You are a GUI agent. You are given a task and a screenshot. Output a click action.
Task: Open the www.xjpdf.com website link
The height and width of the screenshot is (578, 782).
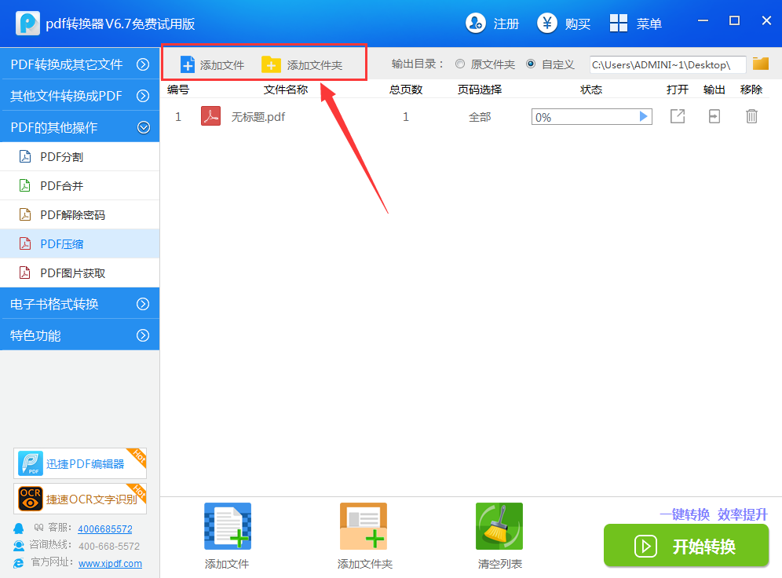110,563
